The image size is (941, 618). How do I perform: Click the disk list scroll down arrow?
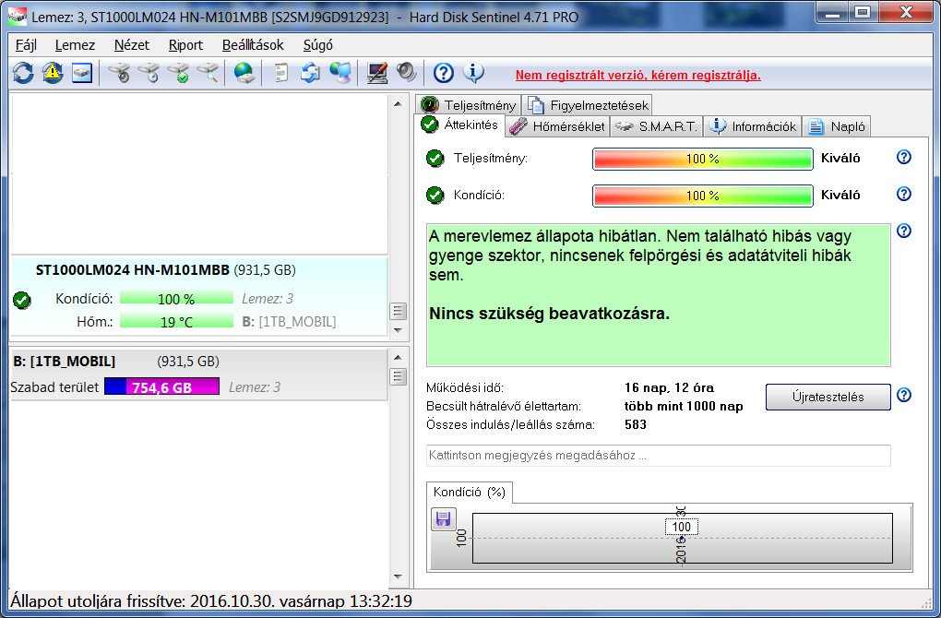click(x=398, y=330)
